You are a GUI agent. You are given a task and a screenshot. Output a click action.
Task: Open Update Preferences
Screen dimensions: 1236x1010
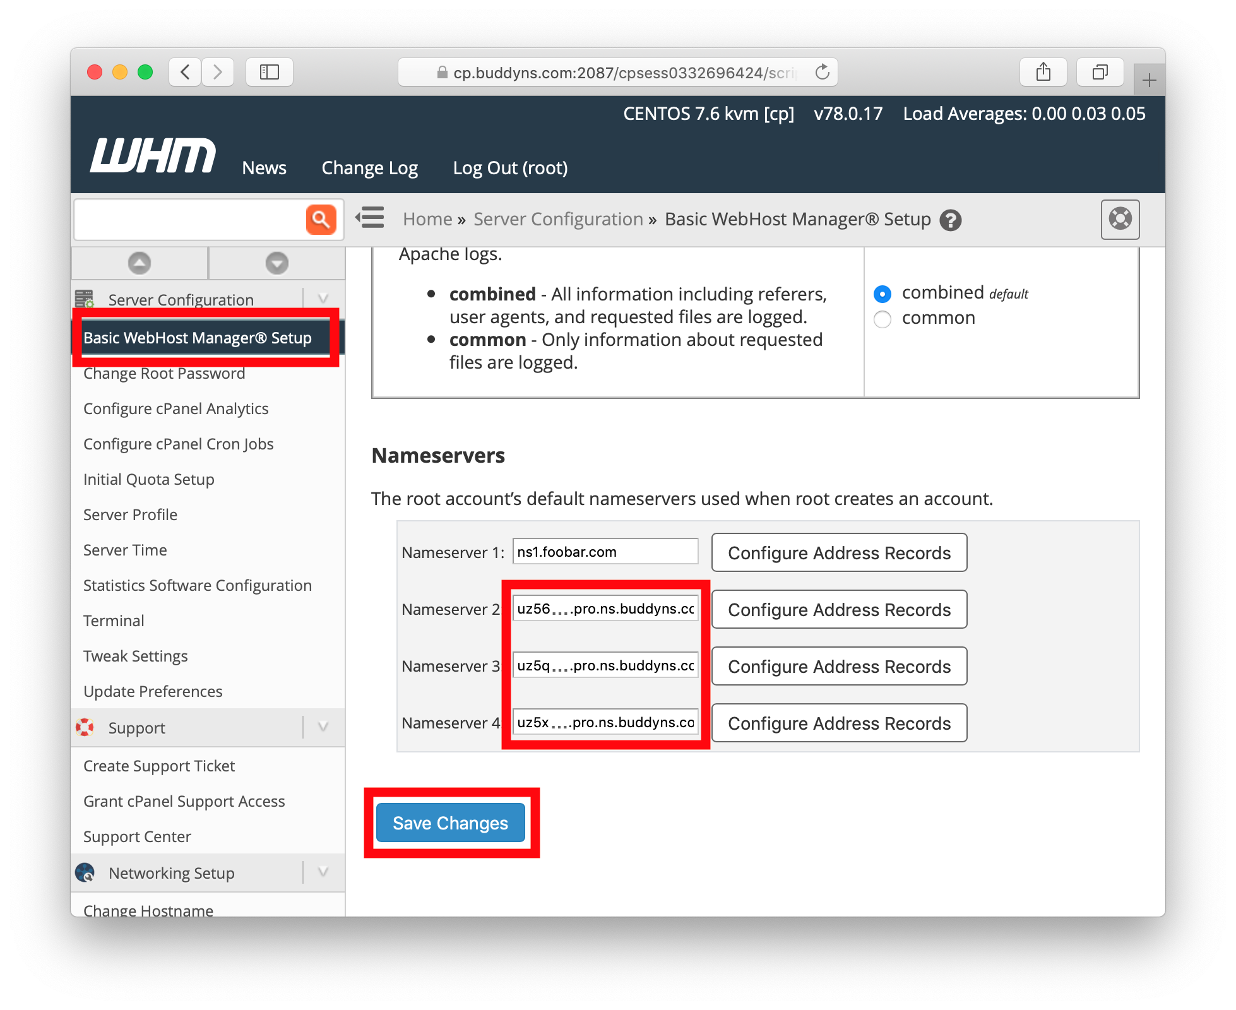pos(153,691)
